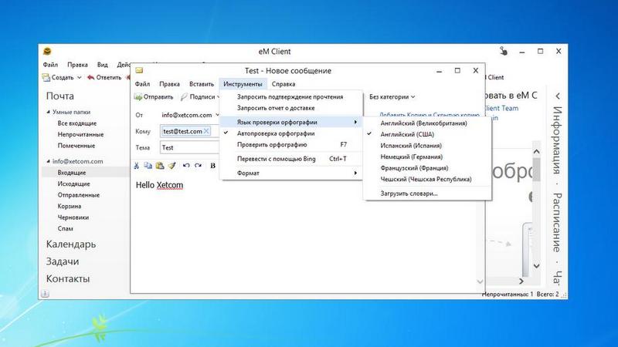Click scroll-right arrow in main window preview
The width and height of the screenshot is (618, 347).
521,281
